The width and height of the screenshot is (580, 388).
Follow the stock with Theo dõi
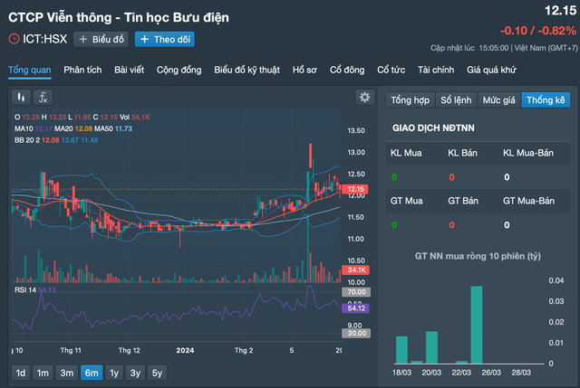[164, 39]
